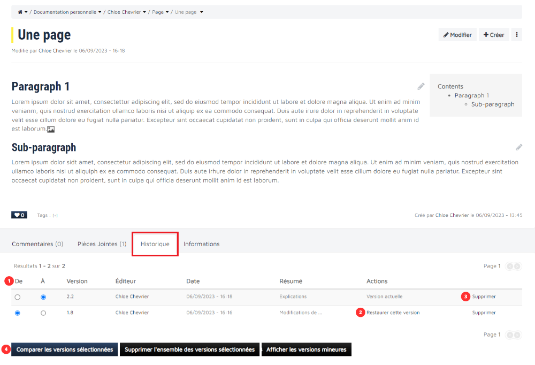Viewport: 535px width, 365px height.
Task: Click the 'Modifications de ...' summary text
Action: tap(300, 313)
